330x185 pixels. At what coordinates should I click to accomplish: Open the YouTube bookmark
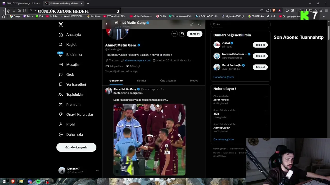pos(52,16)
